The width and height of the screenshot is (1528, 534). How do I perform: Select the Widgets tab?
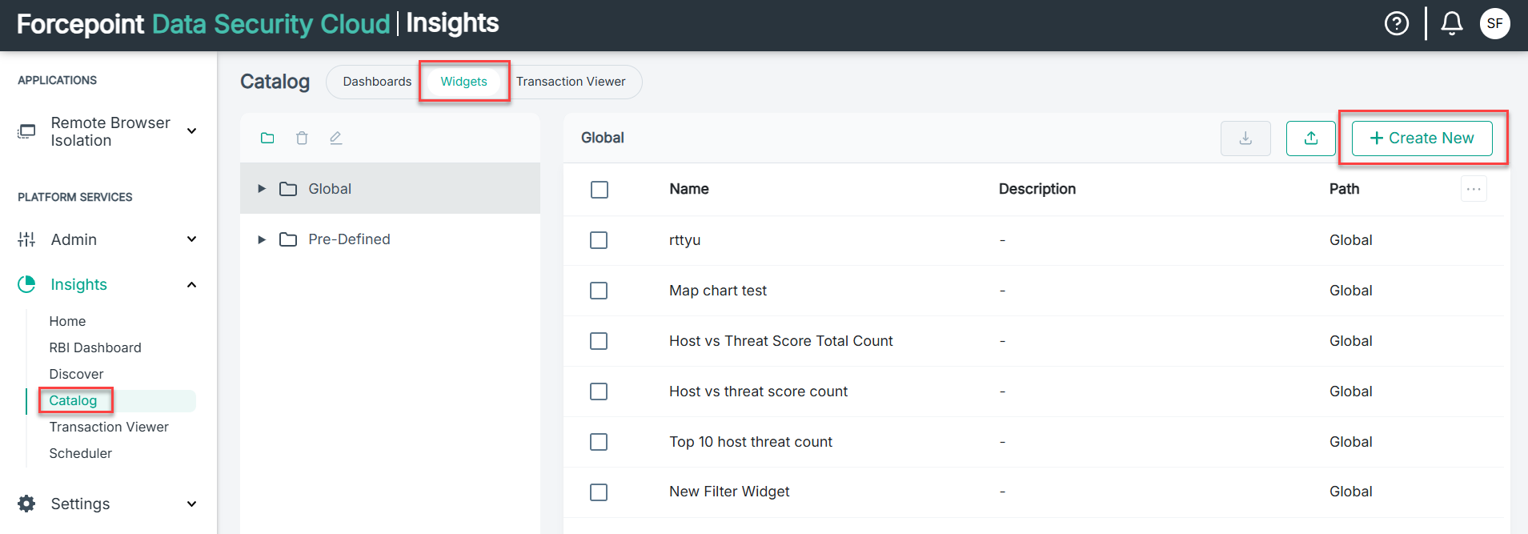point(464,82)
